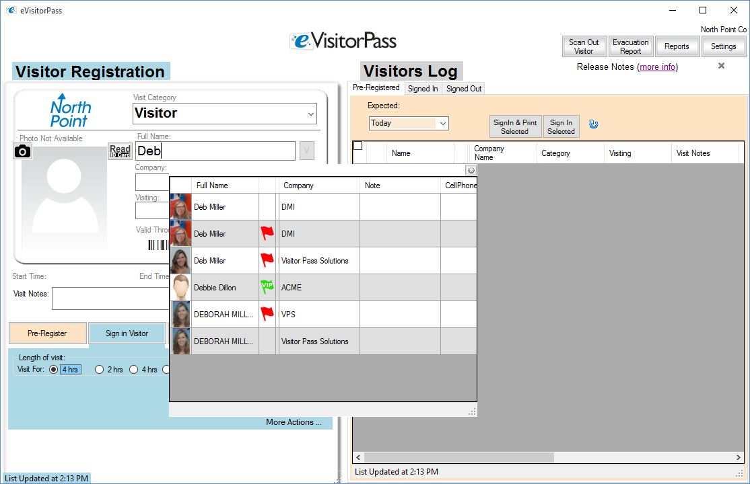Click the red flag on Visitor Pass Solutions row

click(x=267, y=260)
